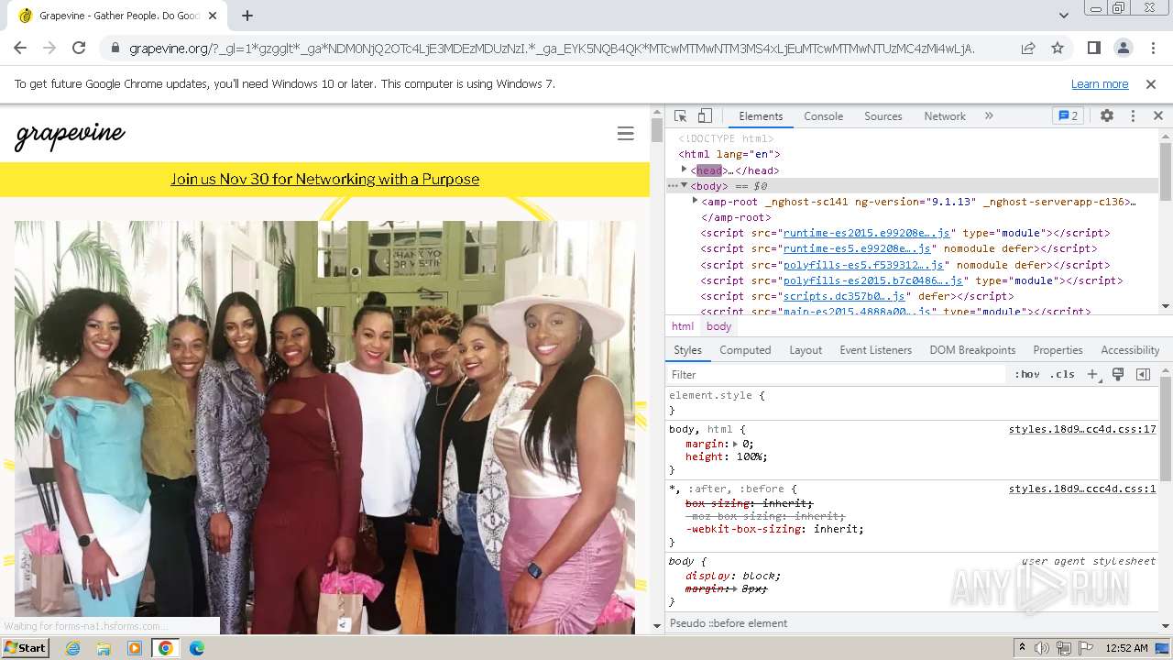
Task: Toggle rendering emulations paintbrush icon
Action: tap(1118, 374)
